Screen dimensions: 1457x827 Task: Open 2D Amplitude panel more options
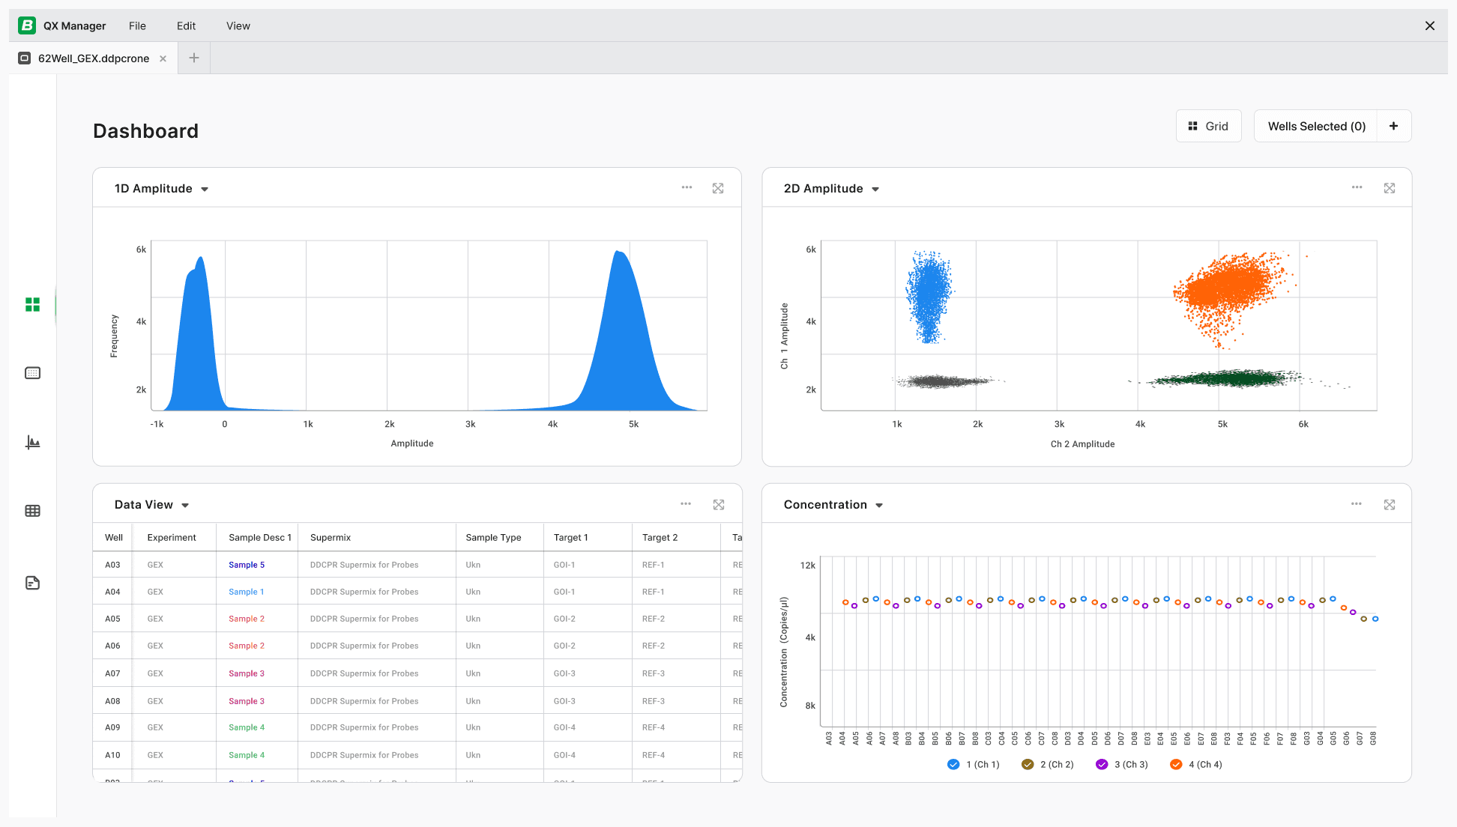point(1357,188)
